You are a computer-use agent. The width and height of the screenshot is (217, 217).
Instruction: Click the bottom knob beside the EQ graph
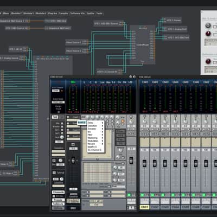point(115,180)
